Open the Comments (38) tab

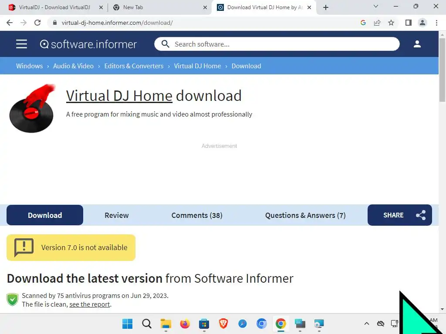point(197,215)
